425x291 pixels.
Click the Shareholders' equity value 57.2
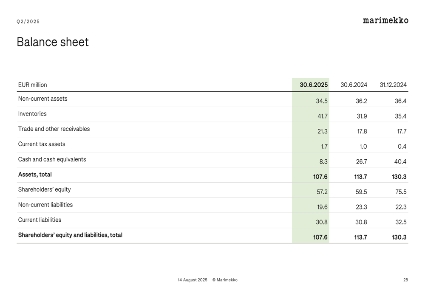322,192
